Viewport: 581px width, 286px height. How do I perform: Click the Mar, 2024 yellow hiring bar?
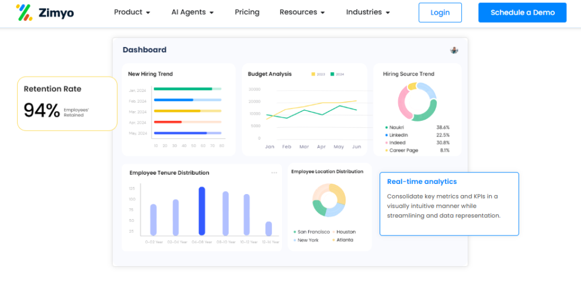[177, 111]
